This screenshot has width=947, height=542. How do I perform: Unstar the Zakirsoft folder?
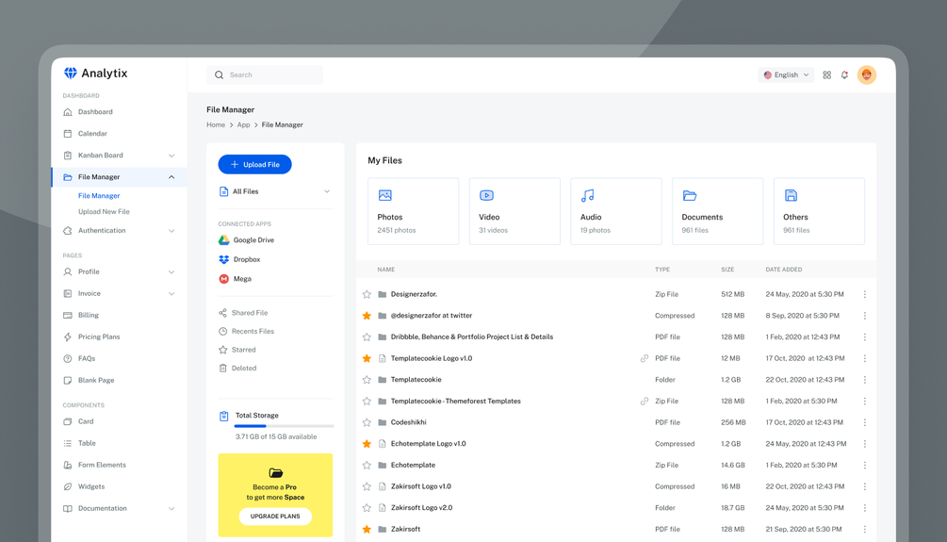coord(367,530)
